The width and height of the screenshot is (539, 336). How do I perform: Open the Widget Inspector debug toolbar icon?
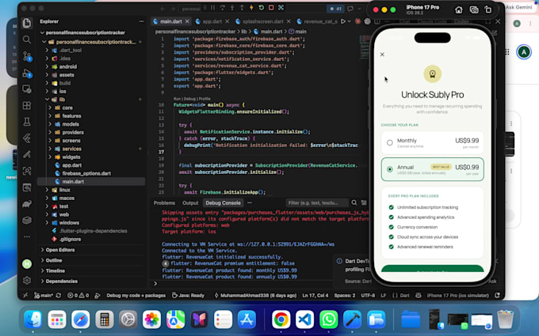click(x=281, y=8)
